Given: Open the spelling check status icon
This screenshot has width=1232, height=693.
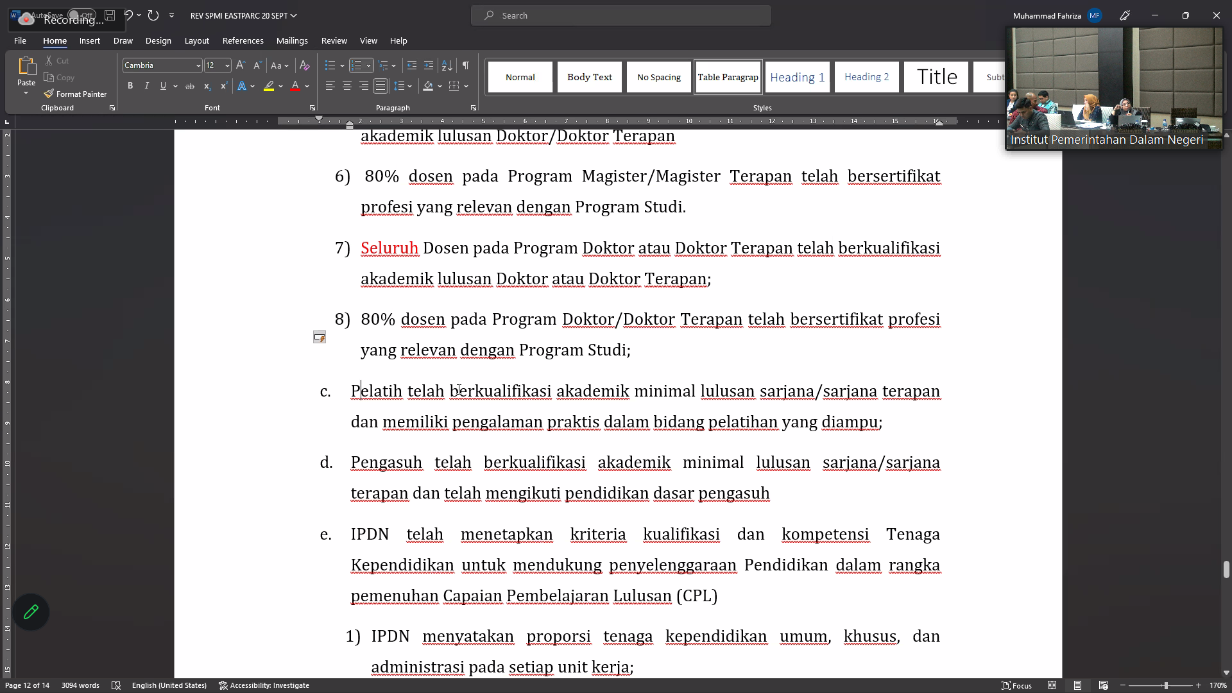Looking at the screenshot, I should (116, 685).
